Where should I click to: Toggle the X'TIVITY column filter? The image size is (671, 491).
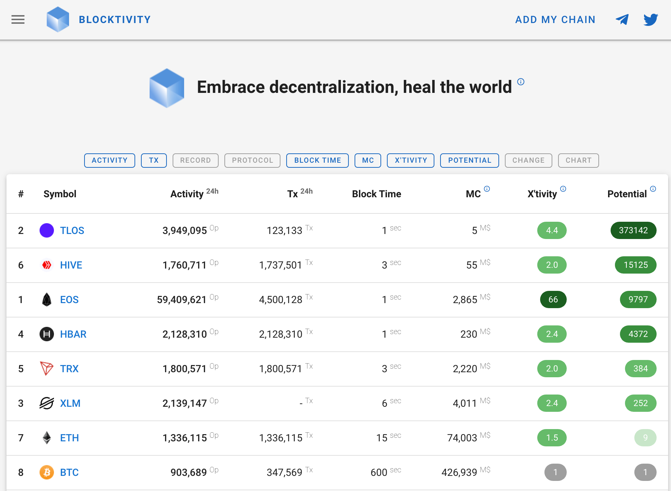411,161
